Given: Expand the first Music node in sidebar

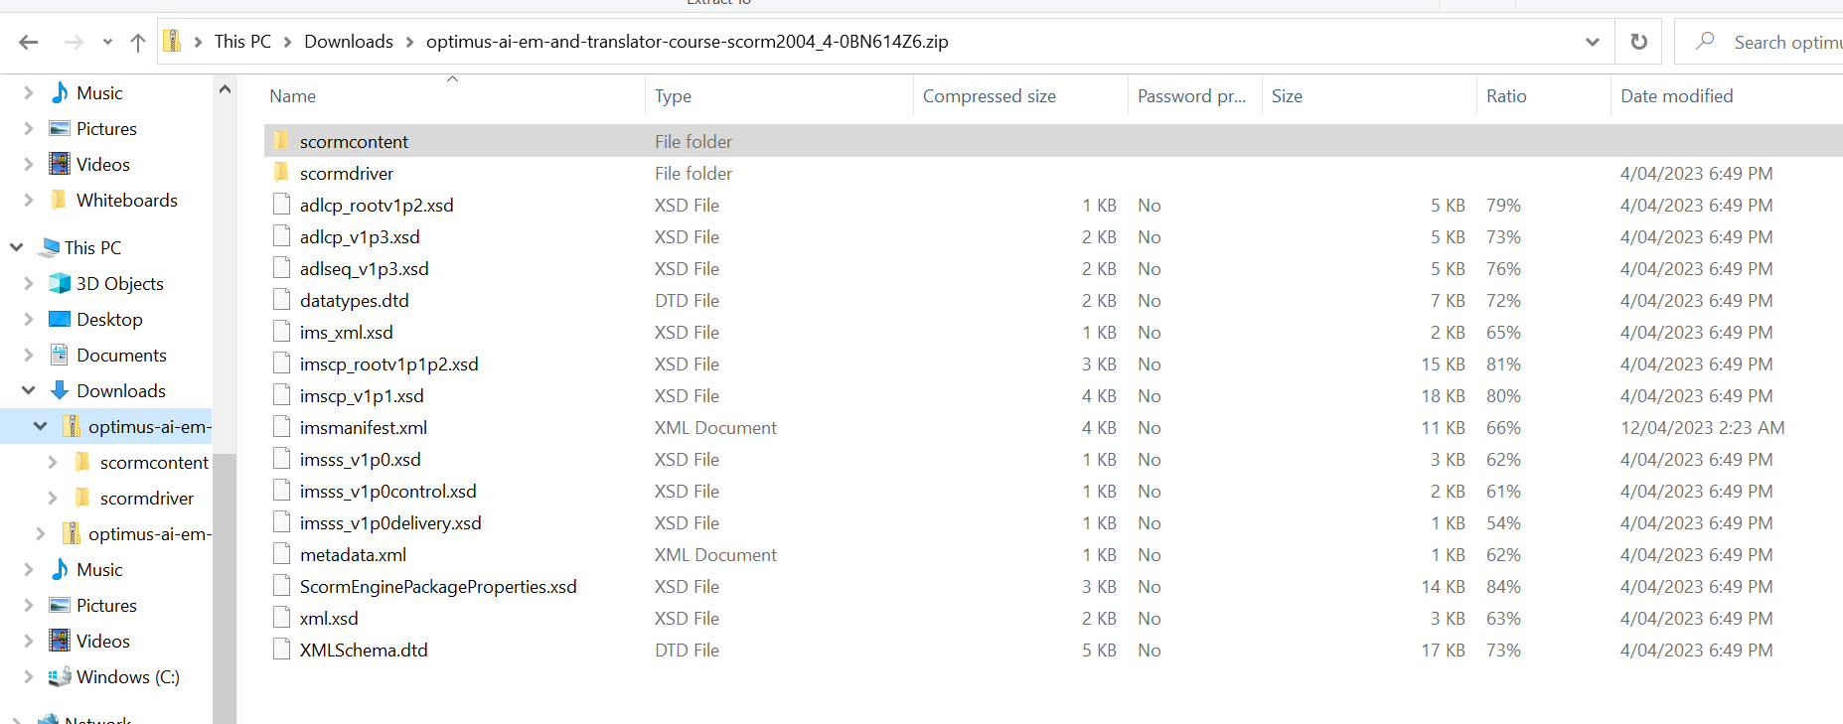Looking at the screenshot, I should tap(28, 93).
